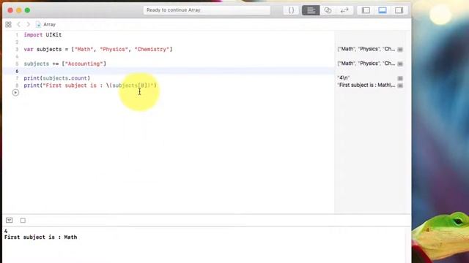Viewport: 469px width, 263px height.
Task: Go back with the left chevron
Action: (x=19, y=24)
